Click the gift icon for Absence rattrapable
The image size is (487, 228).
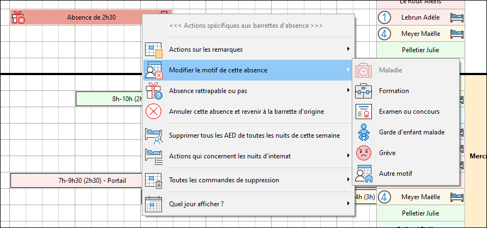[154, 90]
